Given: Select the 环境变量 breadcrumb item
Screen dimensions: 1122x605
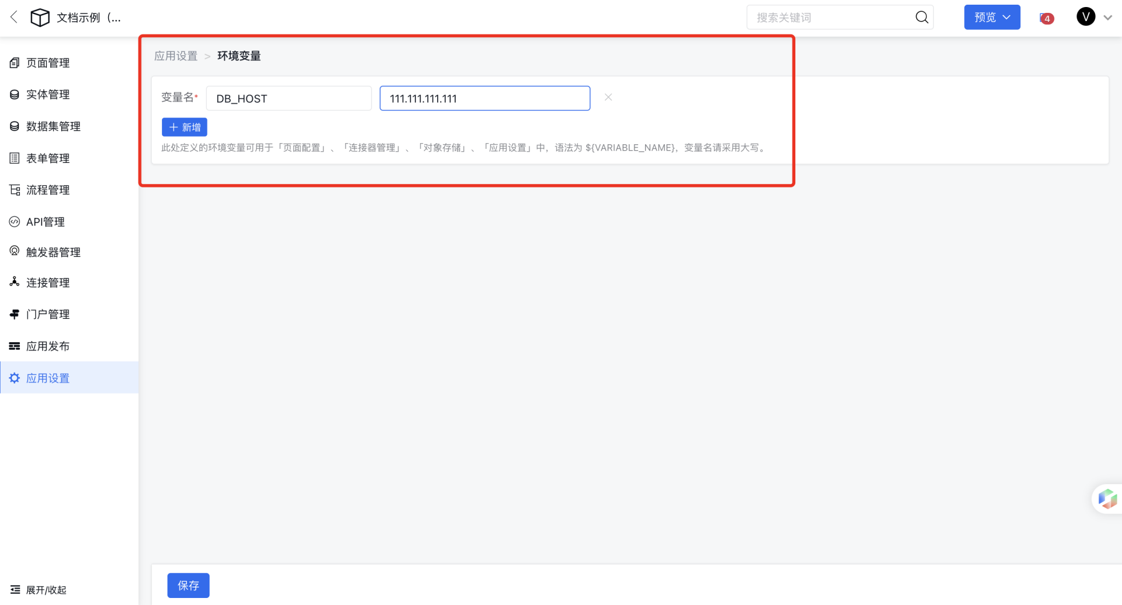Looking at the screenshot, I should pos(239,55).
